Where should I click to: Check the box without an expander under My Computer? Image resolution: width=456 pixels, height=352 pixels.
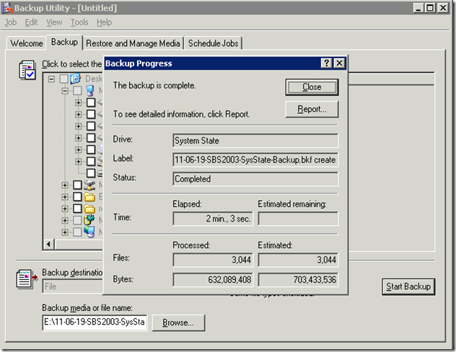[91, 173]
